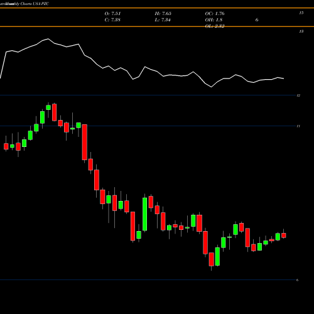Click the 'Charts USA PZC' title text

35,4
